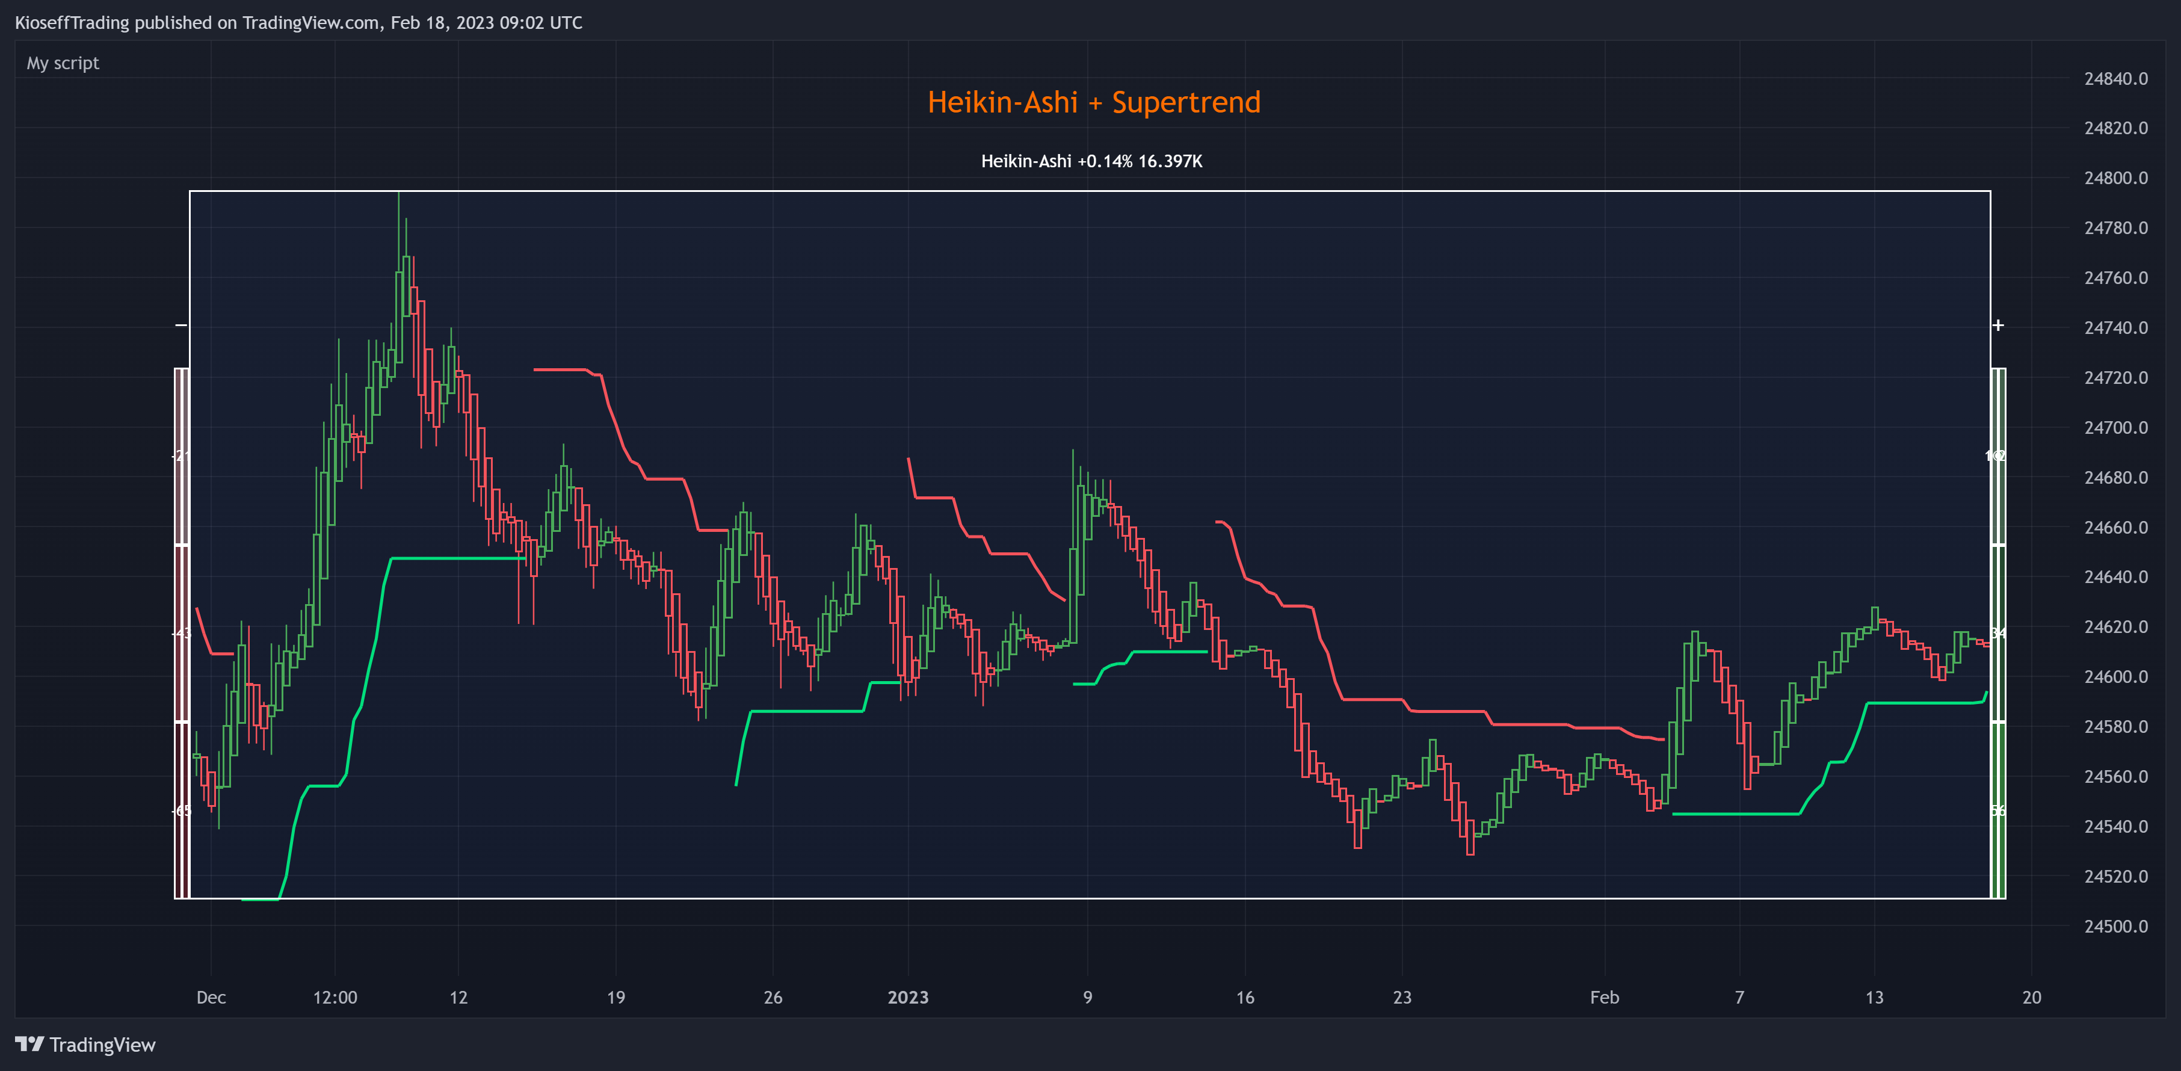Click the 'Feb' time axis label
The height and width of the screenshot is (1071, 2181).
pyautogui.click(x=1605, y=998)
